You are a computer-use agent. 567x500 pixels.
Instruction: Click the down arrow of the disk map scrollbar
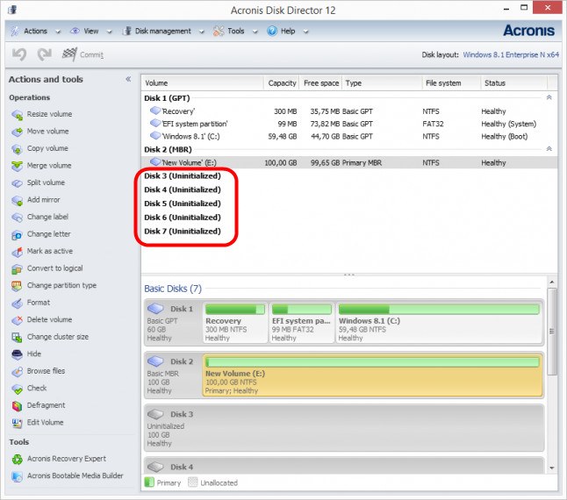pos(552,468)
